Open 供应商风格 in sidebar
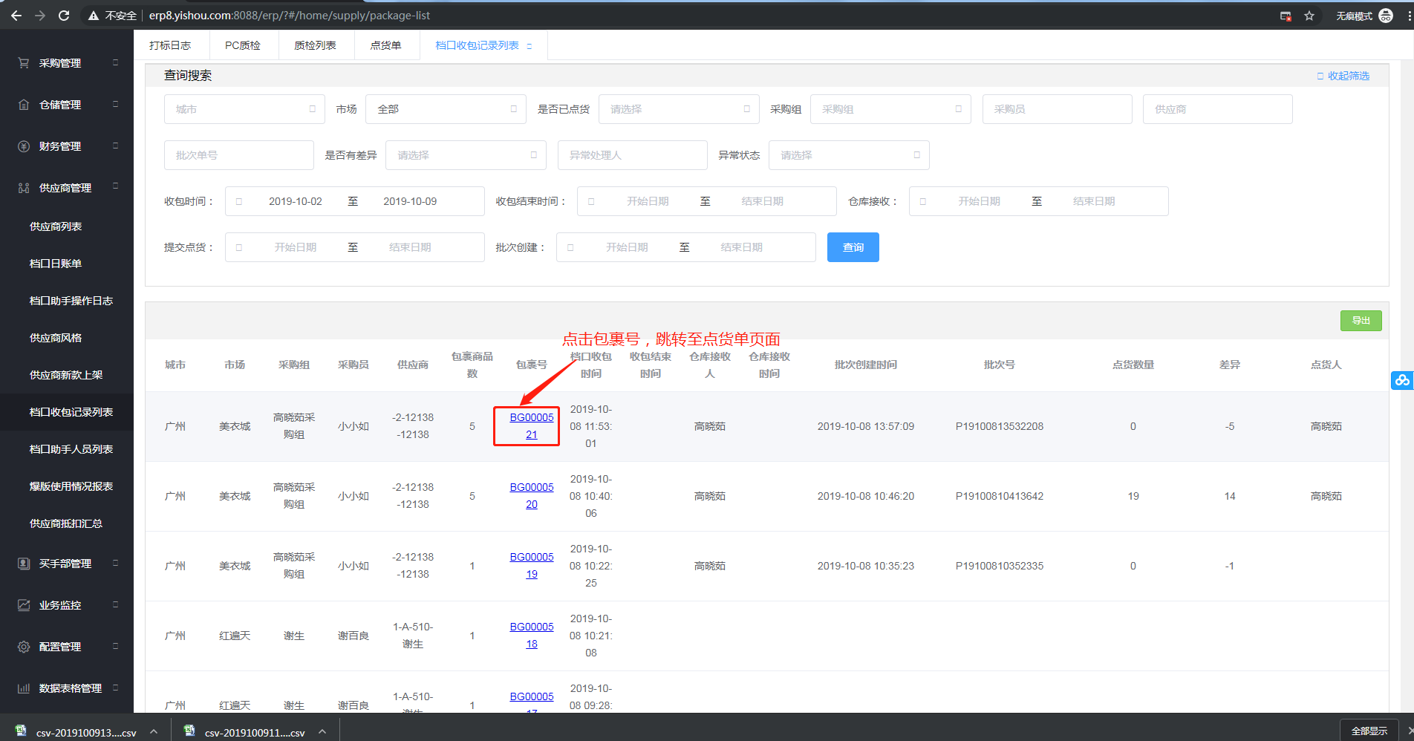The image size is (1414, 741). click(x=56, y=338)
